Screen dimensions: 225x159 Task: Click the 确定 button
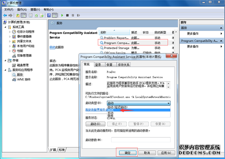[128, 153]
